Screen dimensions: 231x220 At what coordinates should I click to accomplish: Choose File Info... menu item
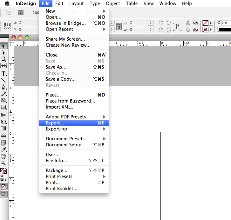coord(74,161)
